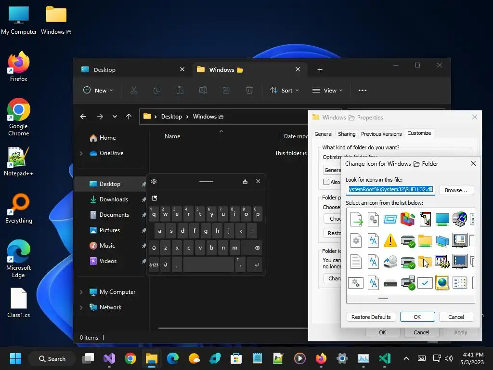Viewport: 493px width, 370px height.
Task: Click the Browse... button
Action: coord(456,190)
